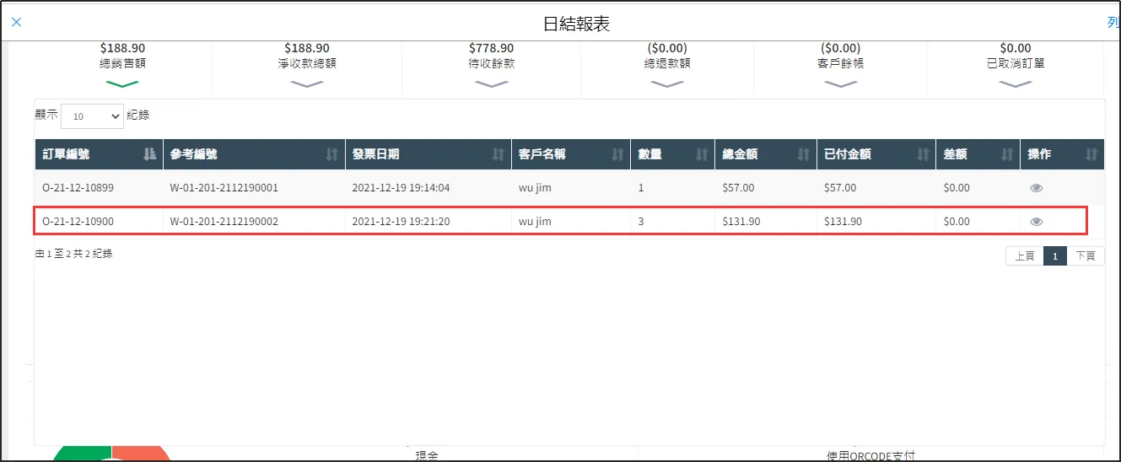The height and width of the screenshot is (462, 1121).
Task: Go to previous page with 上頁
Action: [1024, 256]
